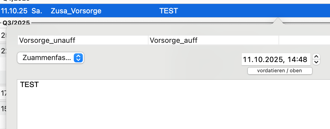330x129 pixels.
Task: Place cursor in the TEST text area
Action: pos(173,104)
